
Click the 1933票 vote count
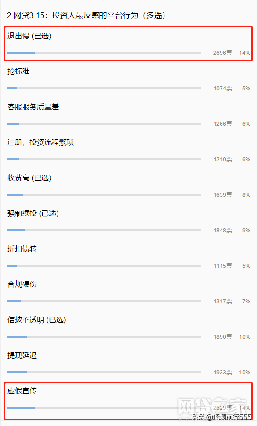(x=222, y=373)
